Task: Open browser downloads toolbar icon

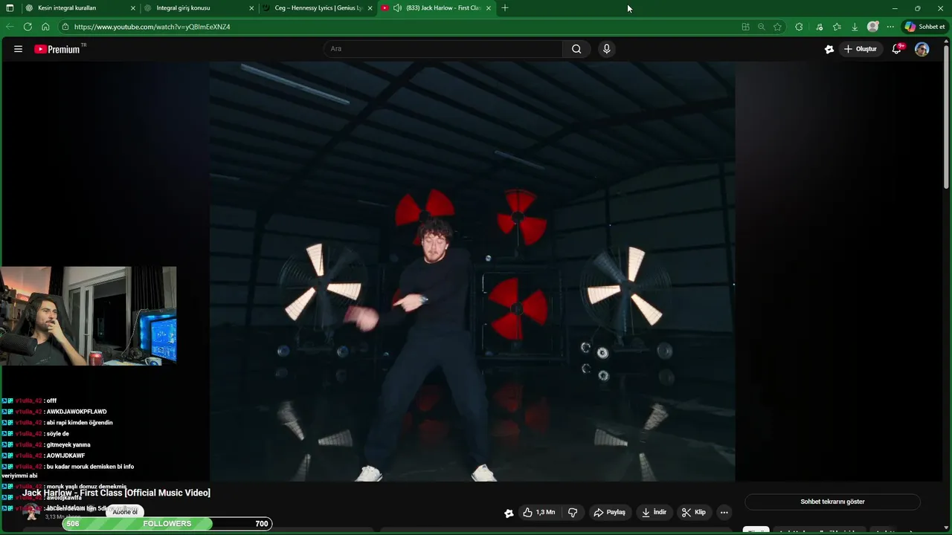Action: [855, 27]
